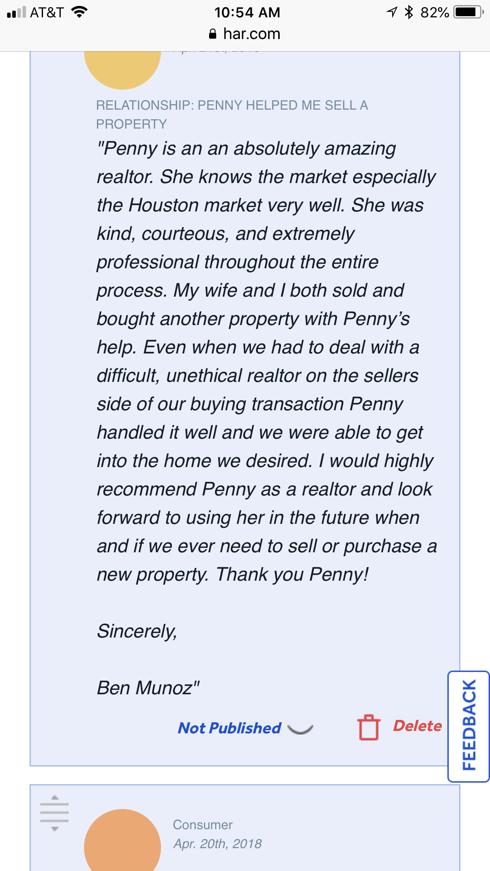This screenshot has width=490, height=871.
Task: Tap the Apr. 20th, 2018 review date
Action: tap(217, 844)
